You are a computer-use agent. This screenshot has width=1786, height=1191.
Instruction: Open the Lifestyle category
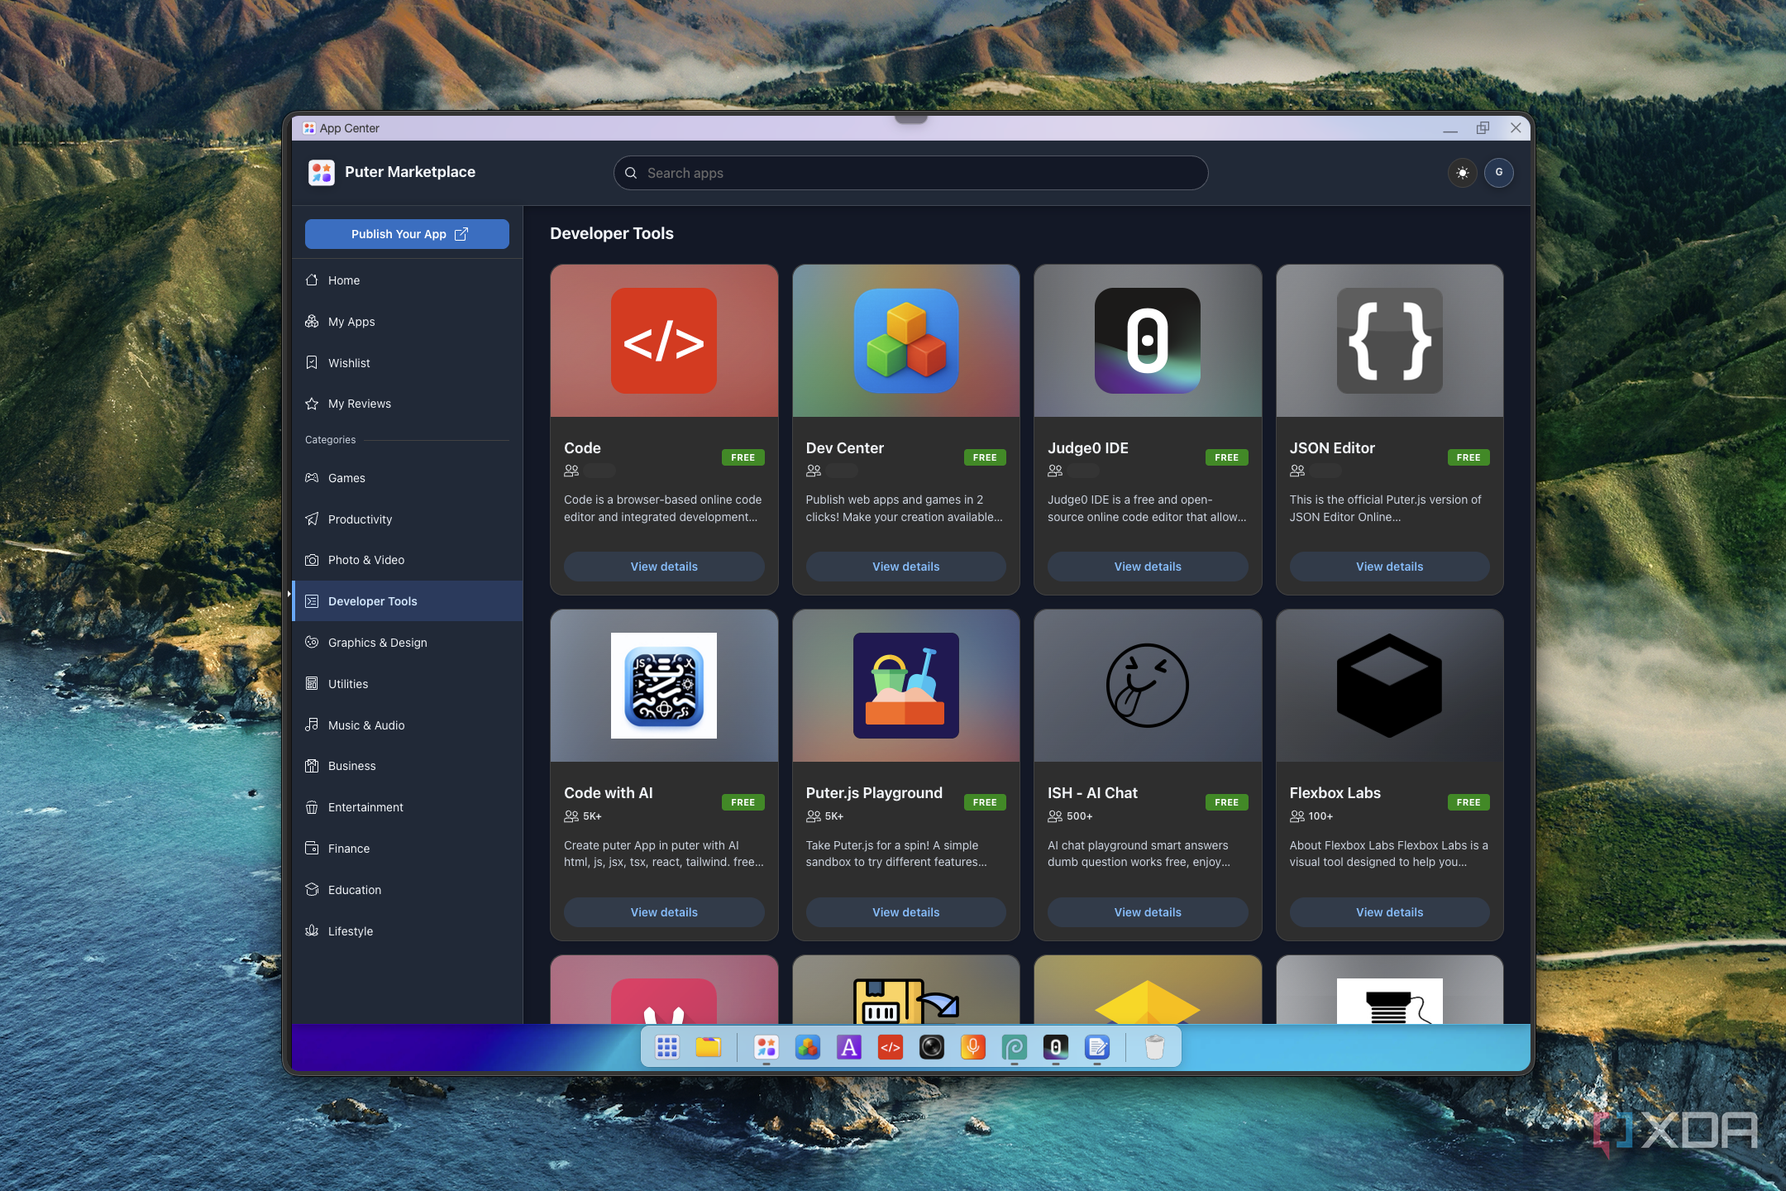[x=407, y=931]
